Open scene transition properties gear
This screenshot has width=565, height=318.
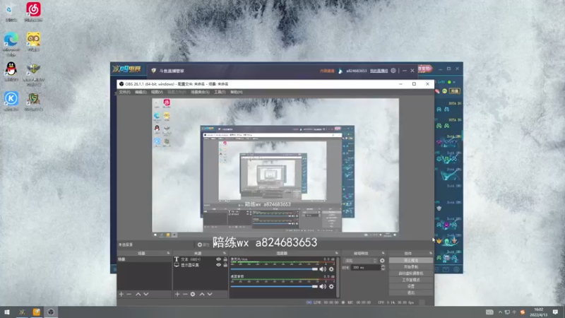[x=382, y=260]
